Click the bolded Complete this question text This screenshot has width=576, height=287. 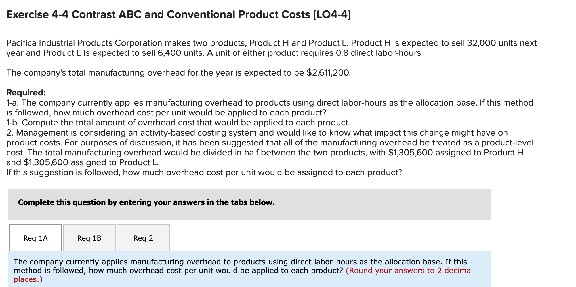click(146, 202)
